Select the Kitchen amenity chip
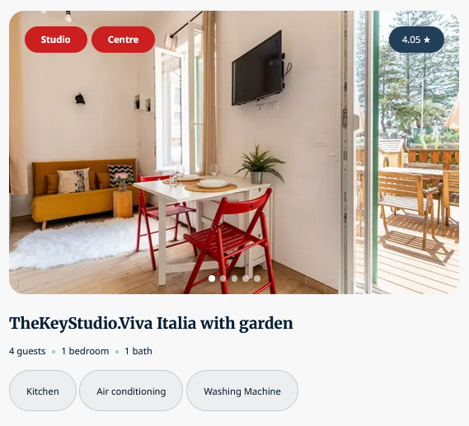This screenshot has width=469, height=426. pos(43,391)
